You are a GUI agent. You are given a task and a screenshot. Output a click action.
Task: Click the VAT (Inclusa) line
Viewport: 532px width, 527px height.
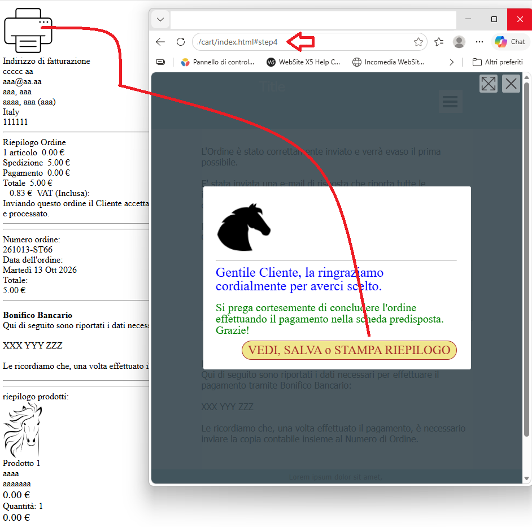click(50, 193)
